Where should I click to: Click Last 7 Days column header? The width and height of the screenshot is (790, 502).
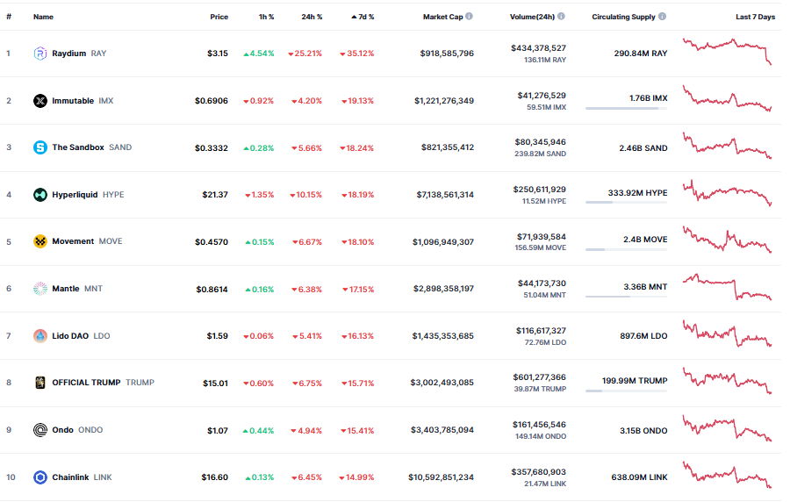click(755, 18)
